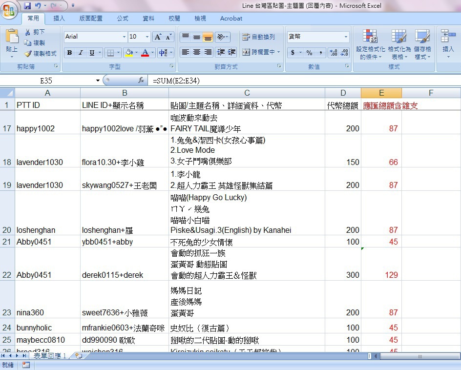Align text to middle of cell
This screenshot has width=461, height=370.
click(197, 37)
